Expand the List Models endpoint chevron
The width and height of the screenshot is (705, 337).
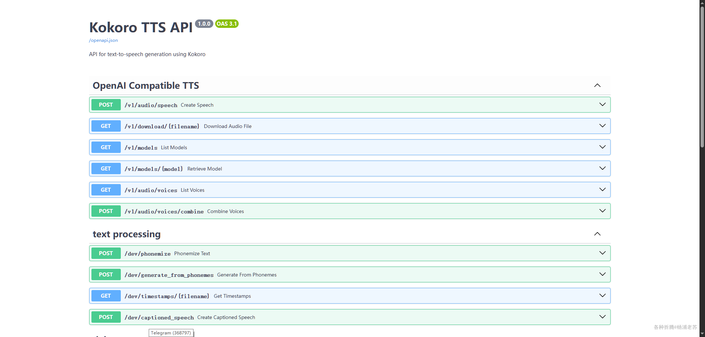(603, 147)
